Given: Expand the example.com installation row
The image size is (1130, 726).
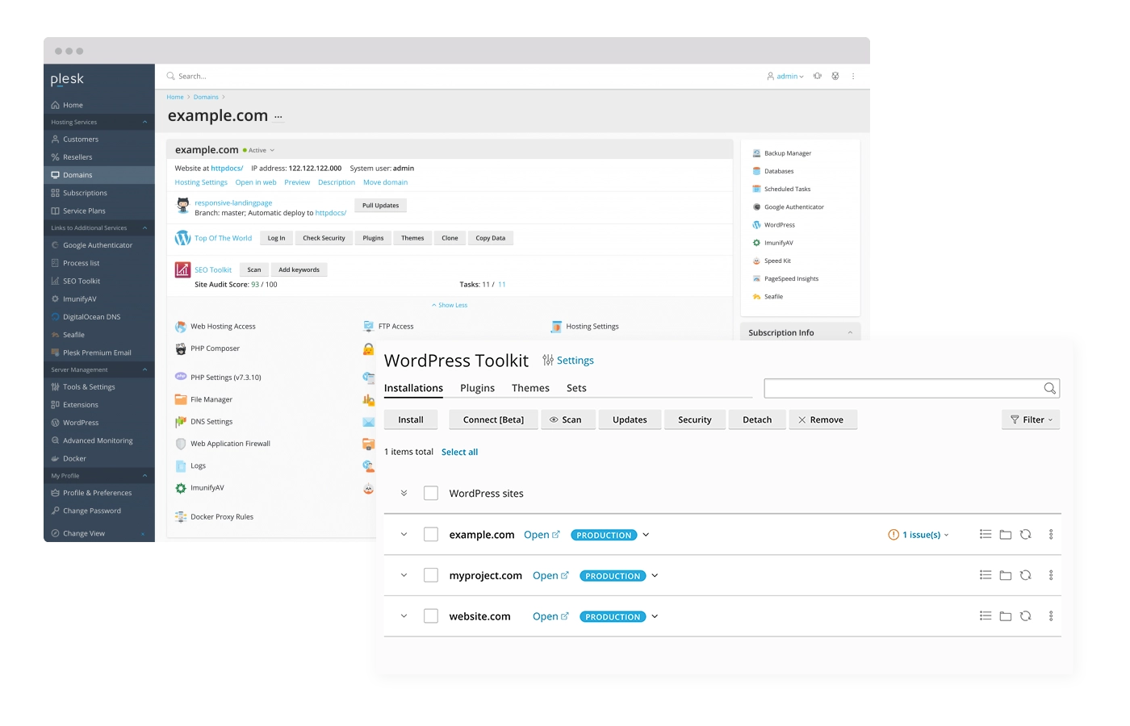Looking at the screenshot, I should coord(404,534).
